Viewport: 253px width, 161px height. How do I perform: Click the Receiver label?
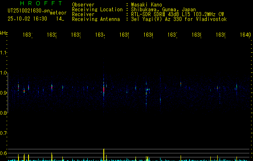pyautogui.click(x=83, y=14)
